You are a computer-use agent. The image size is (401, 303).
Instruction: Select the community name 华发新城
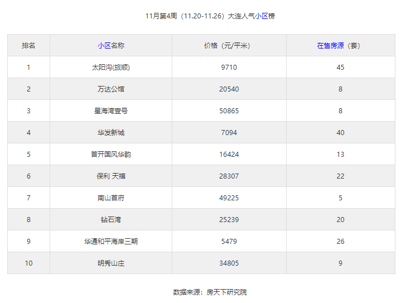pyautogui.click(x=111, y=133)
